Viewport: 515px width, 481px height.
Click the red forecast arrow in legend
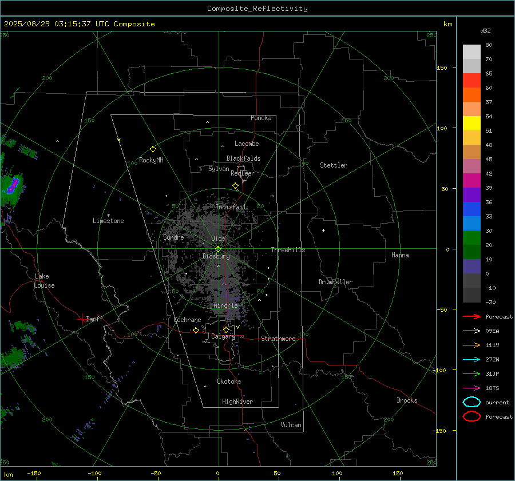point(472,316)
